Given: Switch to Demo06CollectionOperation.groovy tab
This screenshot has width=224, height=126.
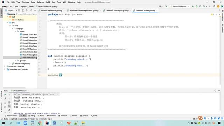Looking at the screenshot, I should coord(84,10).
